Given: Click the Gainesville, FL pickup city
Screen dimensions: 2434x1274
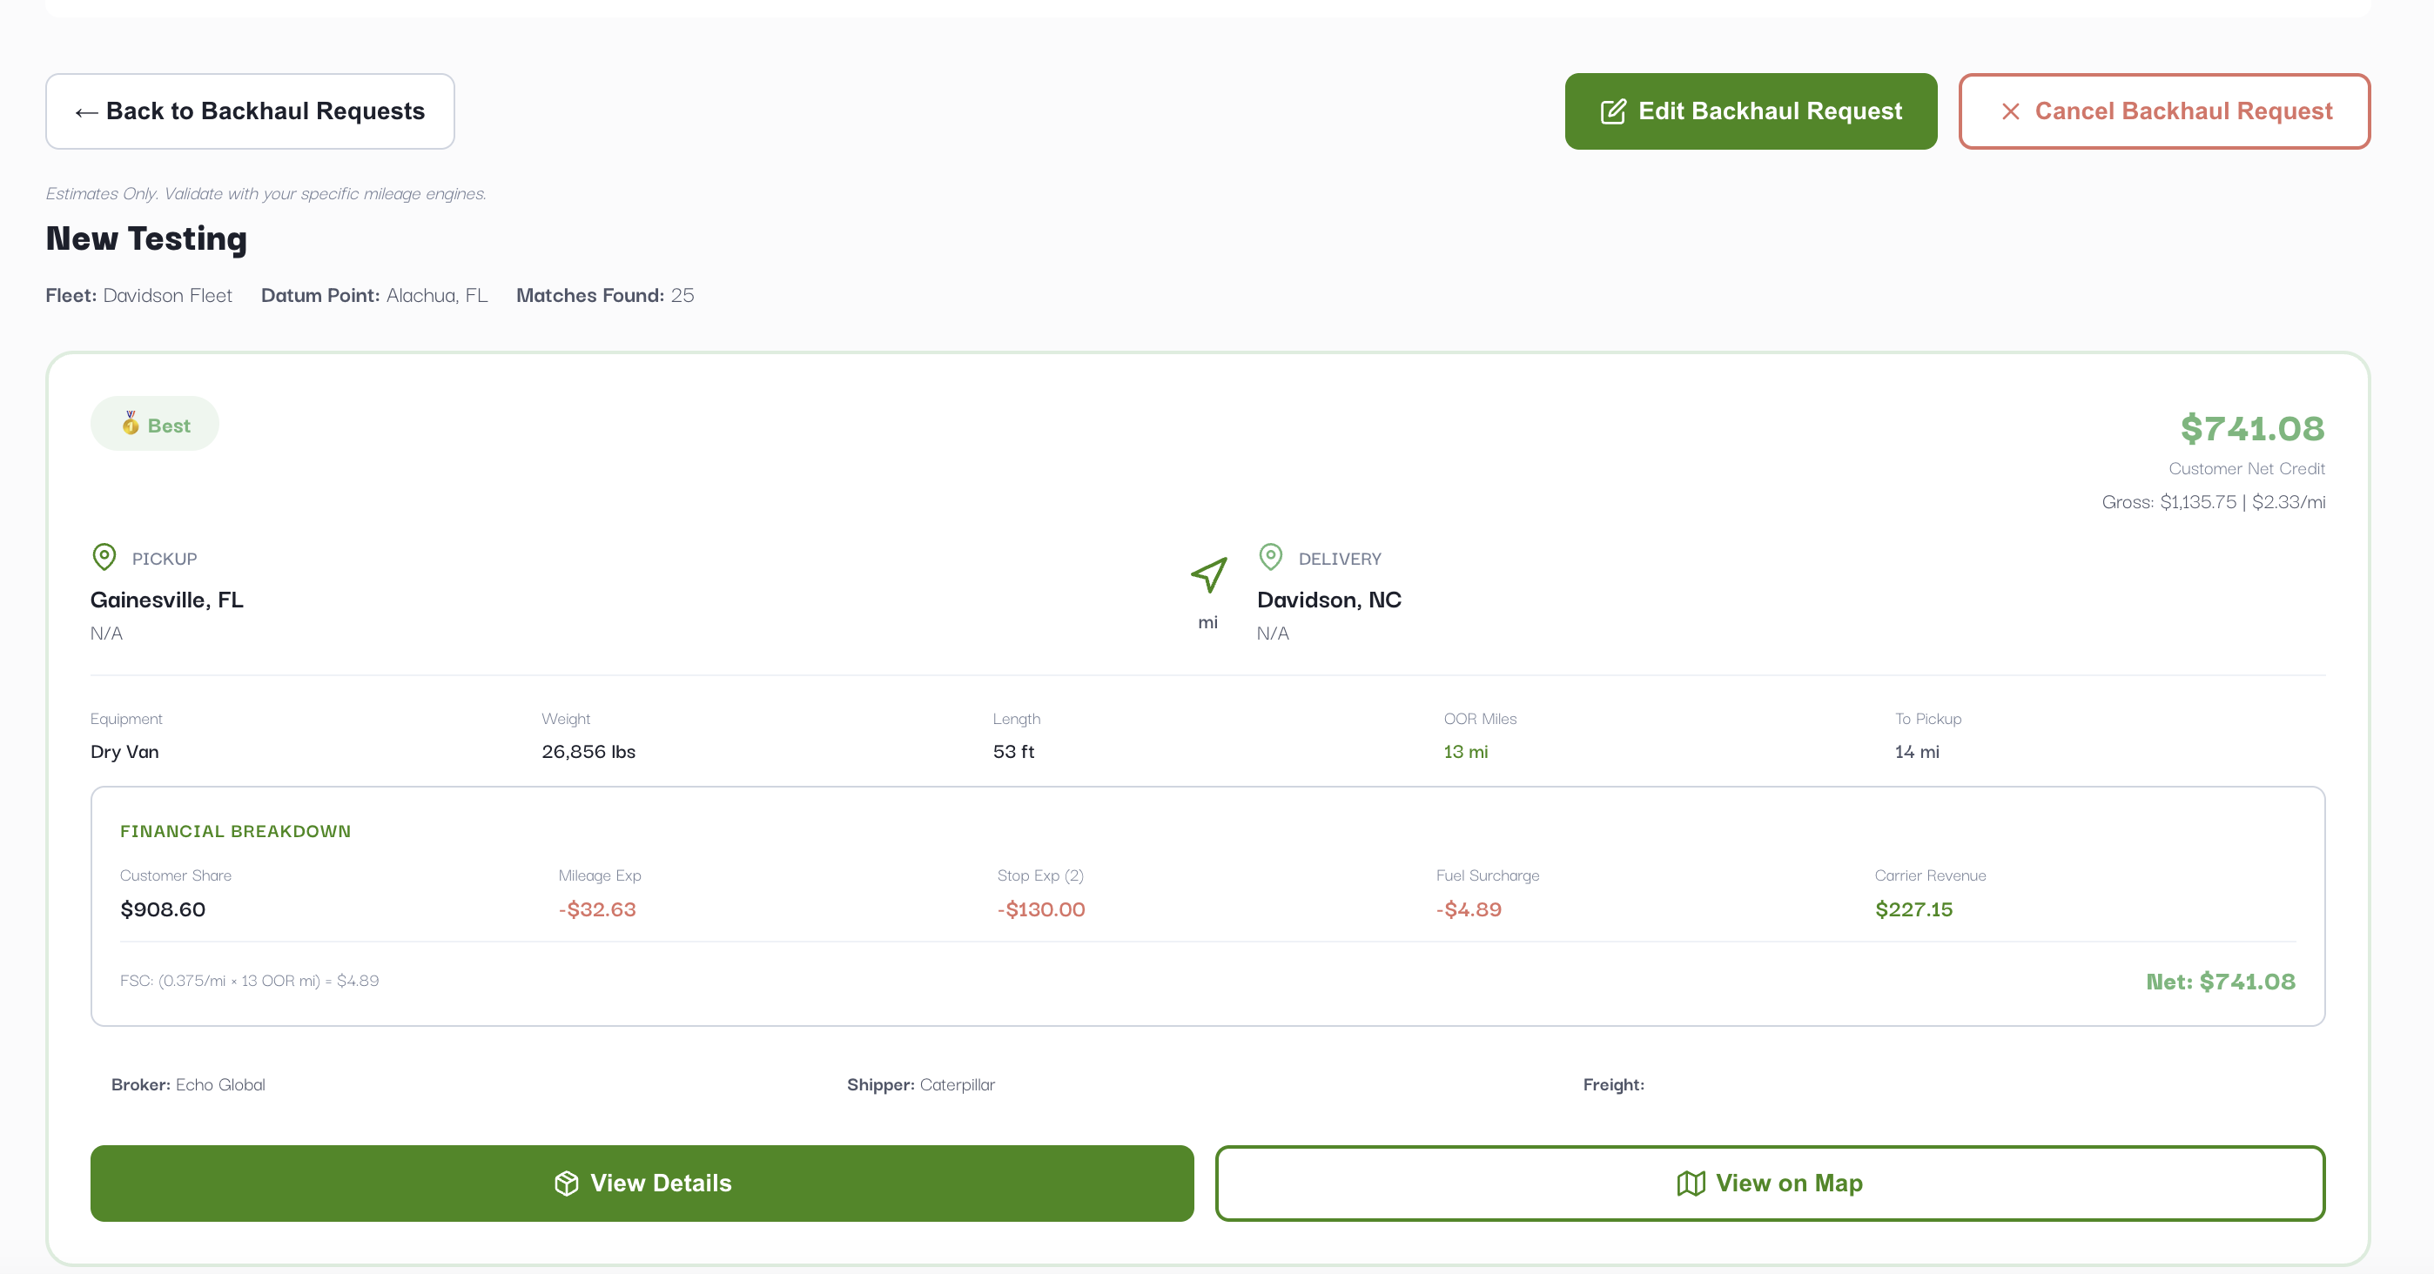Looking at the screenshot, I should pos(167,600).
